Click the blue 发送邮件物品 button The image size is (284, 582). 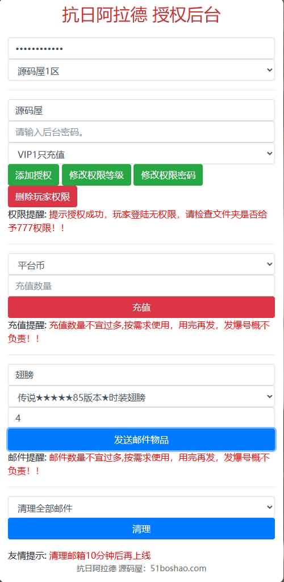point(141,440)
